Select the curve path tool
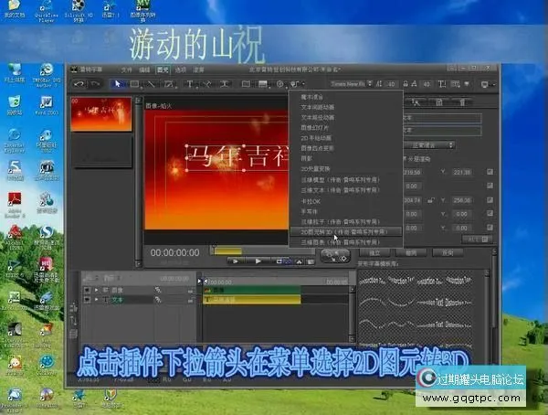The image size is (548, 415). 207,84
